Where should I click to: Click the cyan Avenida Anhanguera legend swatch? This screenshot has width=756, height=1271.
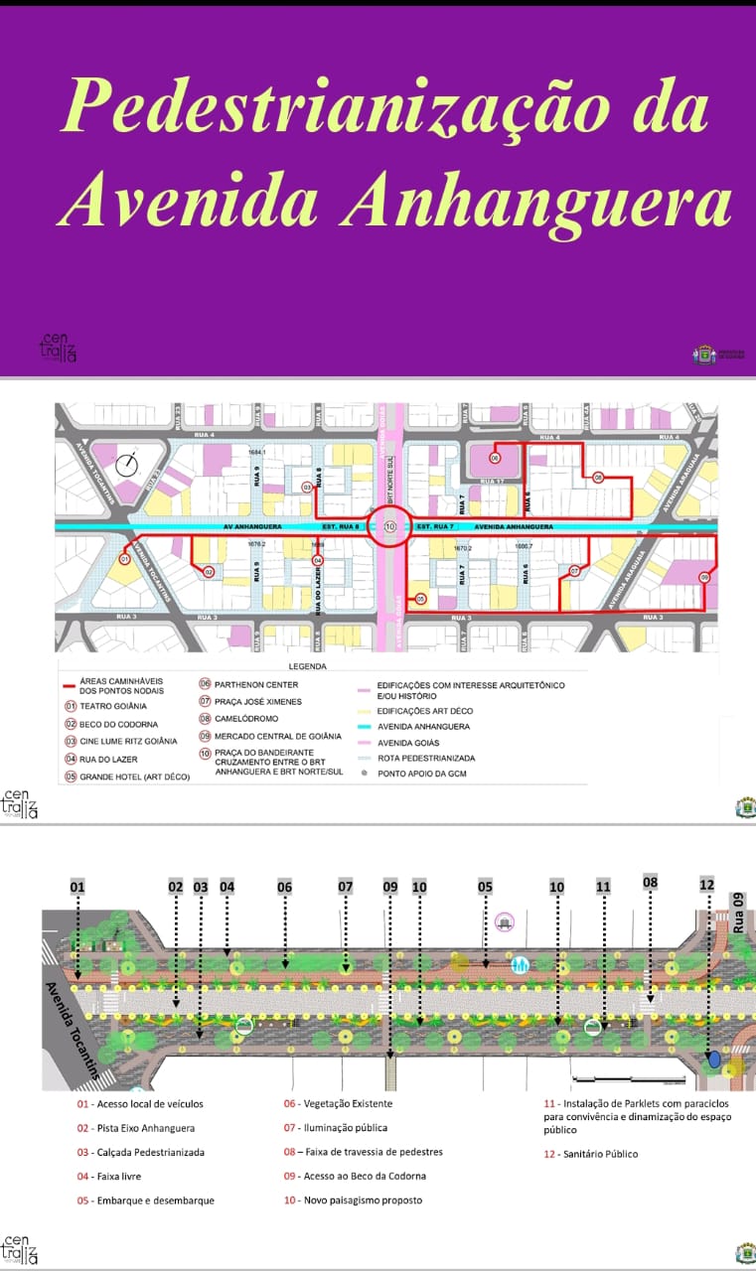pos(367,727)
